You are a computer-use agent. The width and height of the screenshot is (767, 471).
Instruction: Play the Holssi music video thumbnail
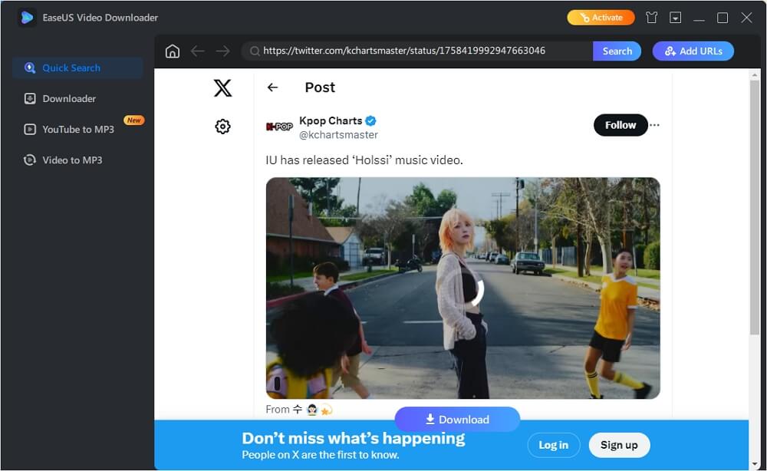[x=463, y=288]
